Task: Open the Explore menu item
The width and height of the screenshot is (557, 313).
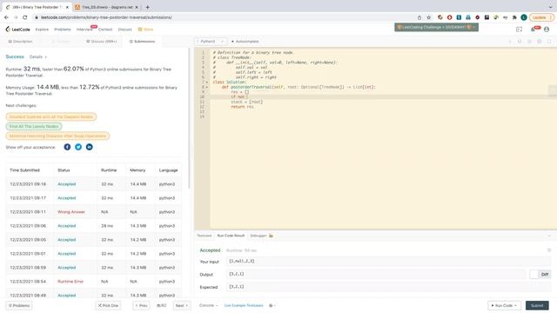Action: [42, 30]
